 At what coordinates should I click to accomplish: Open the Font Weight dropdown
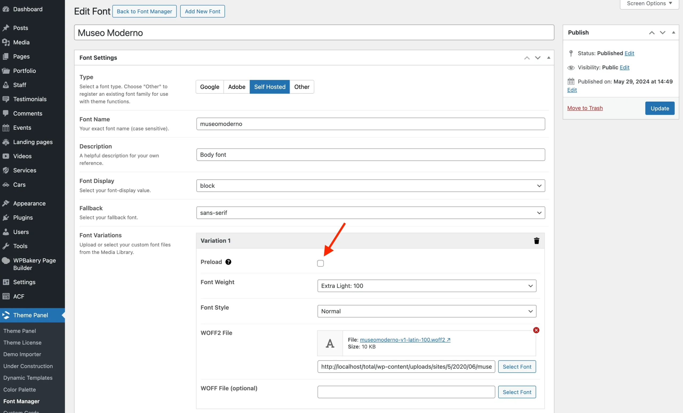(x=427, y=286)
